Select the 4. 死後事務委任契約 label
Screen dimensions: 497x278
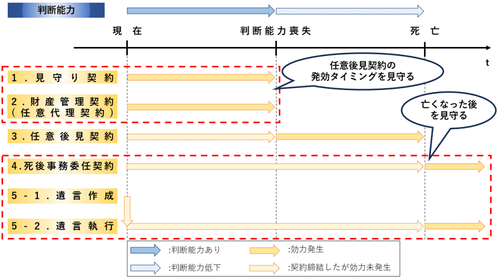click(x=63, y=167)
